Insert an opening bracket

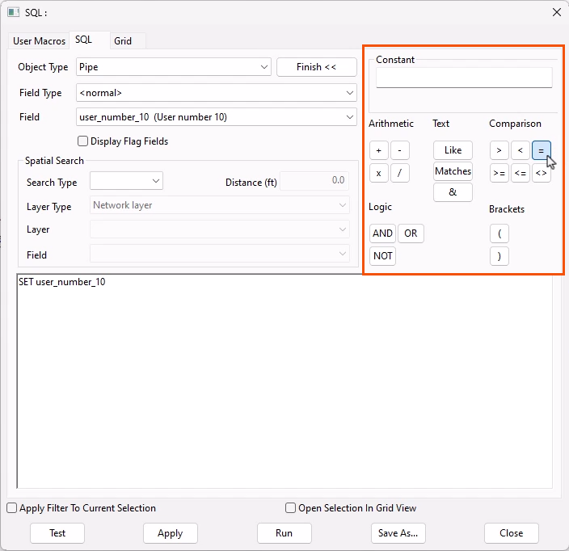tap(499, 233)
